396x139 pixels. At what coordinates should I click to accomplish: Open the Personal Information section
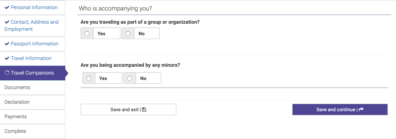(33, 7)
